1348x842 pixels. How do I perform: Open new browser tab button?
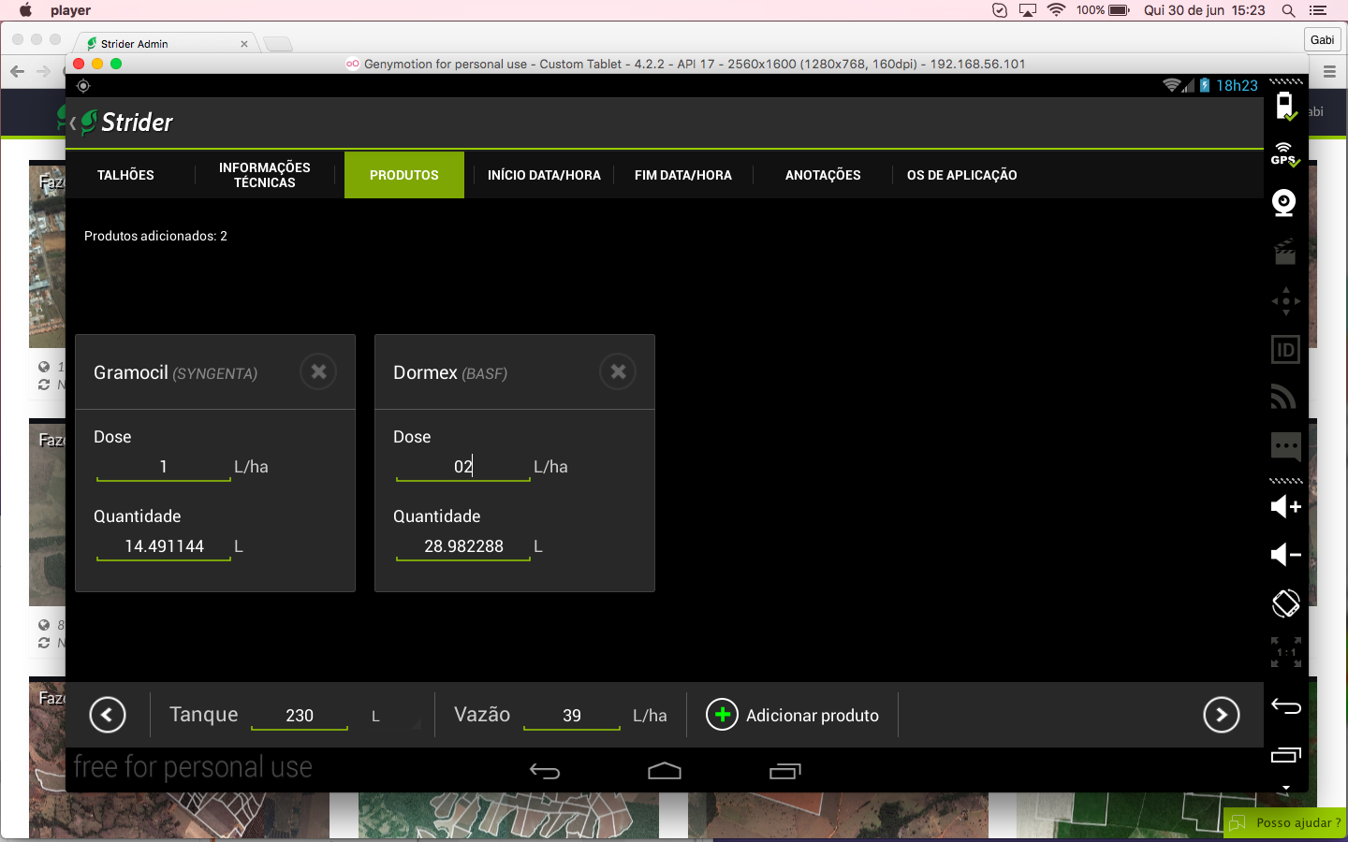pyautogui.click(x=278, y=44)
